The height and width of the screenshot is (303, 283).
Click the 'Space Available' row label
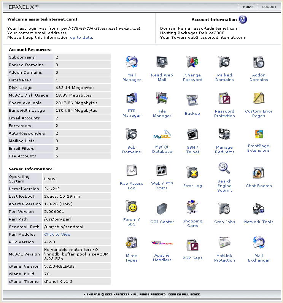pos(25,103)
